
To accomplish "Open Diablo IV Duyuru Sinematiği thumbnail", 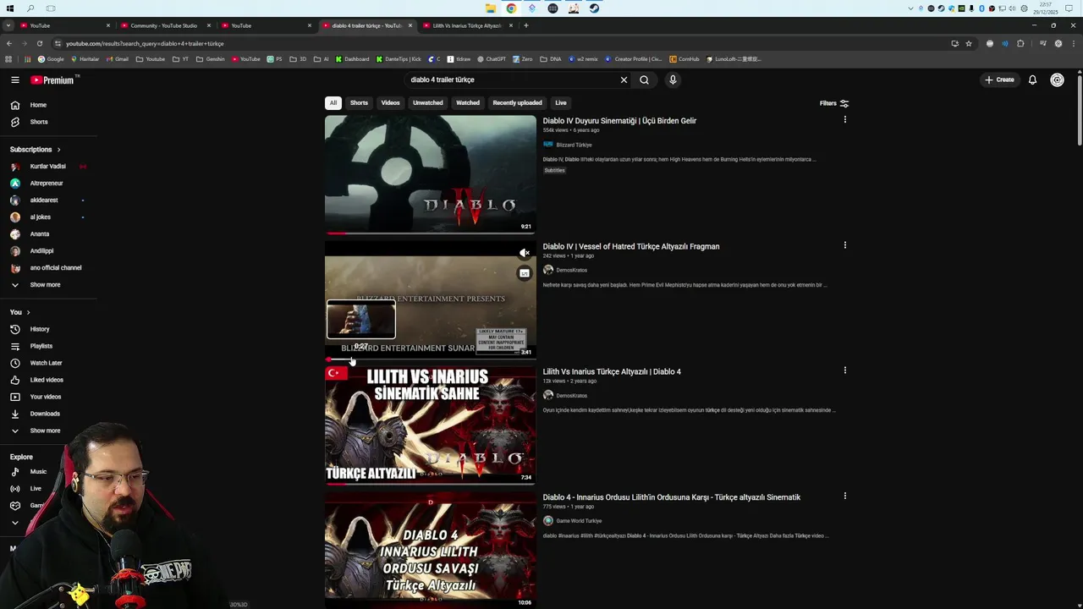I will 430,174.
